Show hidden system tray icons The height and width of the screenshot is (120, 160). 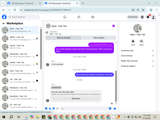[124, 117]
